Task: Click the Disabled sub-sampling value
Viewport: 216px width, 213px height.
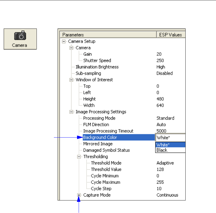Action: tap(165, 73)
